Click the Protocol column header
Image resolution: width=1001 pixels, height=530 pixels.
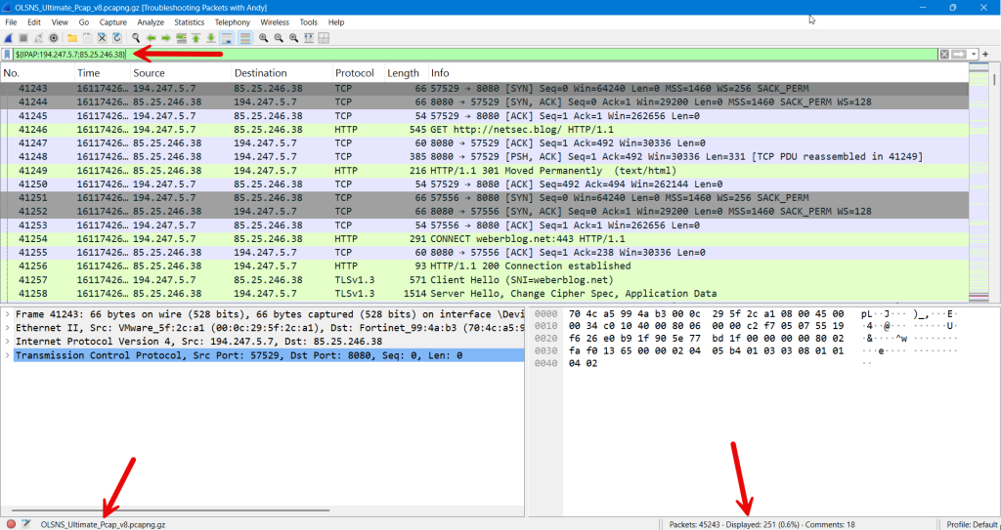coord(355,73)
